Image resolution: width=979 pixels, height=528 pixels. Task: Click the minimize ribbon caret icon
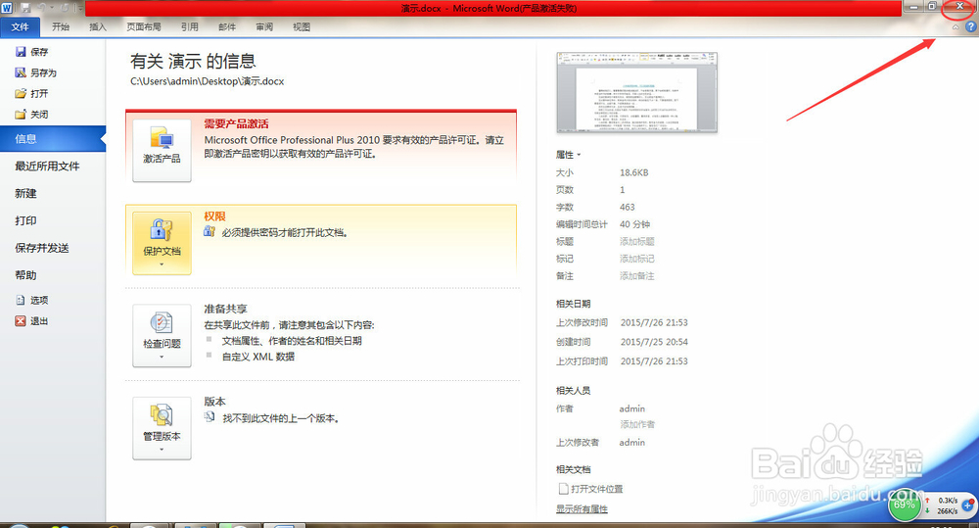pyautogui.click(x=956, y=26)
